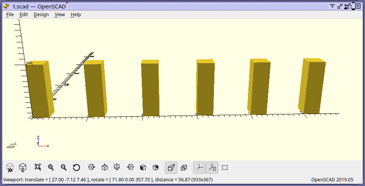This screenshot has width=365, height=186.
Task: Enable Perspective projection mode
Action: click(171, 168)
